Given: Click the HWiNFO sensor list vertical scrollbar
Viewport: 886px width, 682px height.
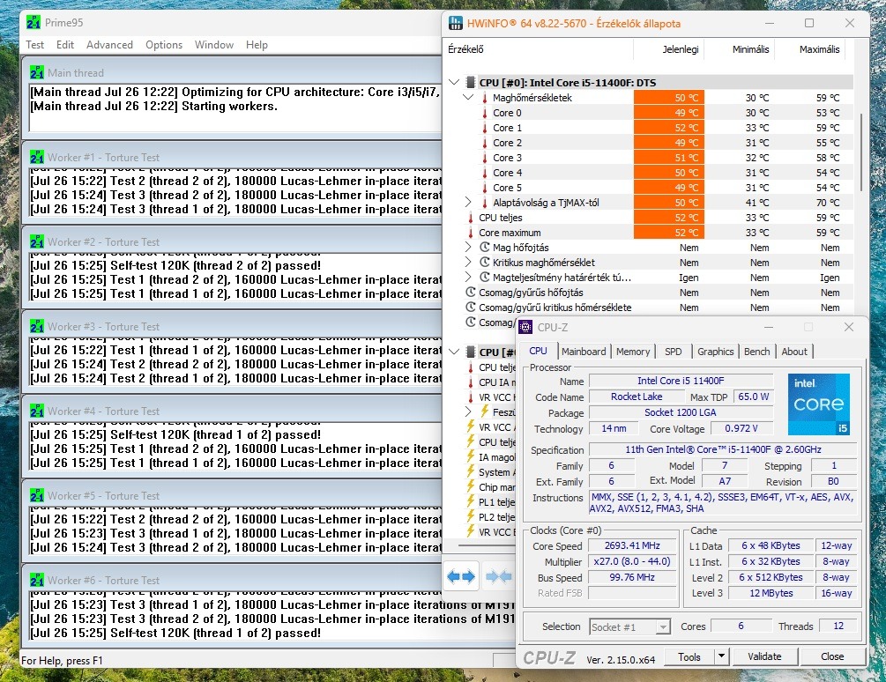Looking at the screenshot, I should tap(861, 152).
